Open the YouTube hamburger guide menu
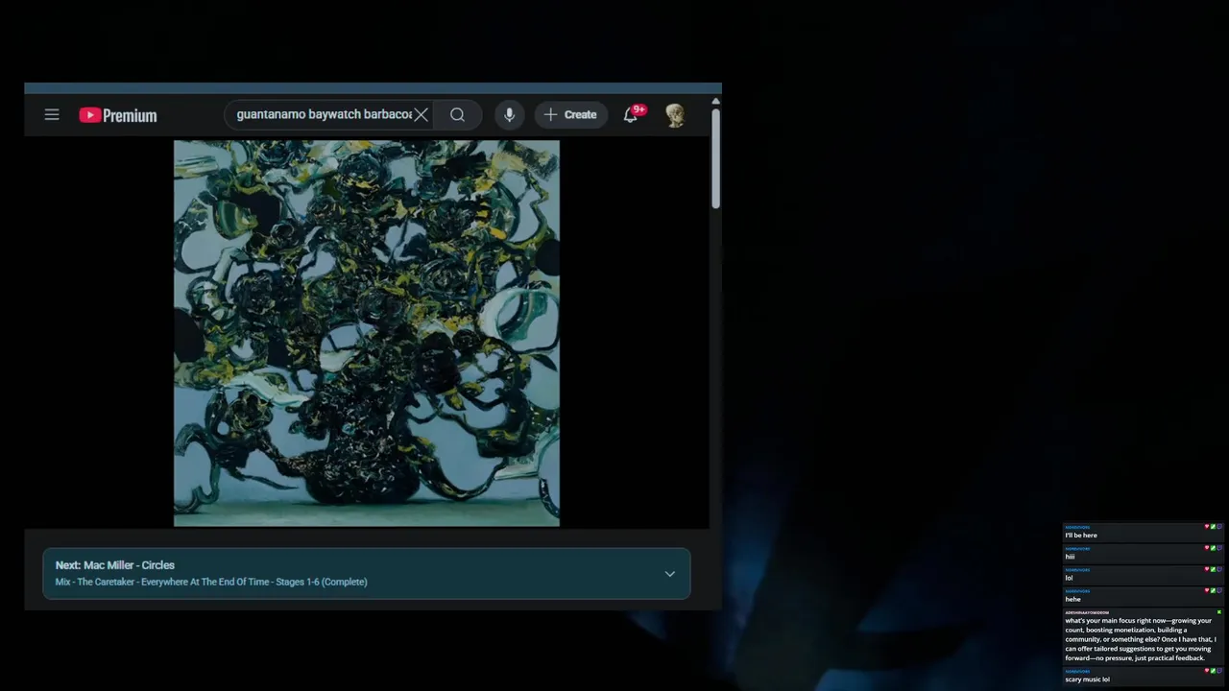The image size is (1229, 691). coord(52,115)
